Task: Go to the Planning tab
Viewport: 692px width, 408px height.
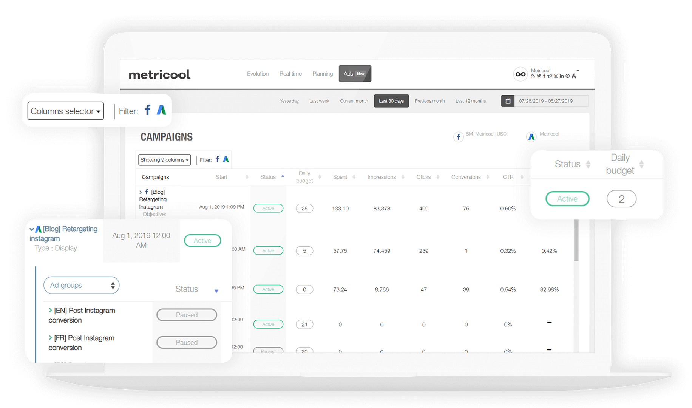Action: pyautogui.click(x=323, y=74)
